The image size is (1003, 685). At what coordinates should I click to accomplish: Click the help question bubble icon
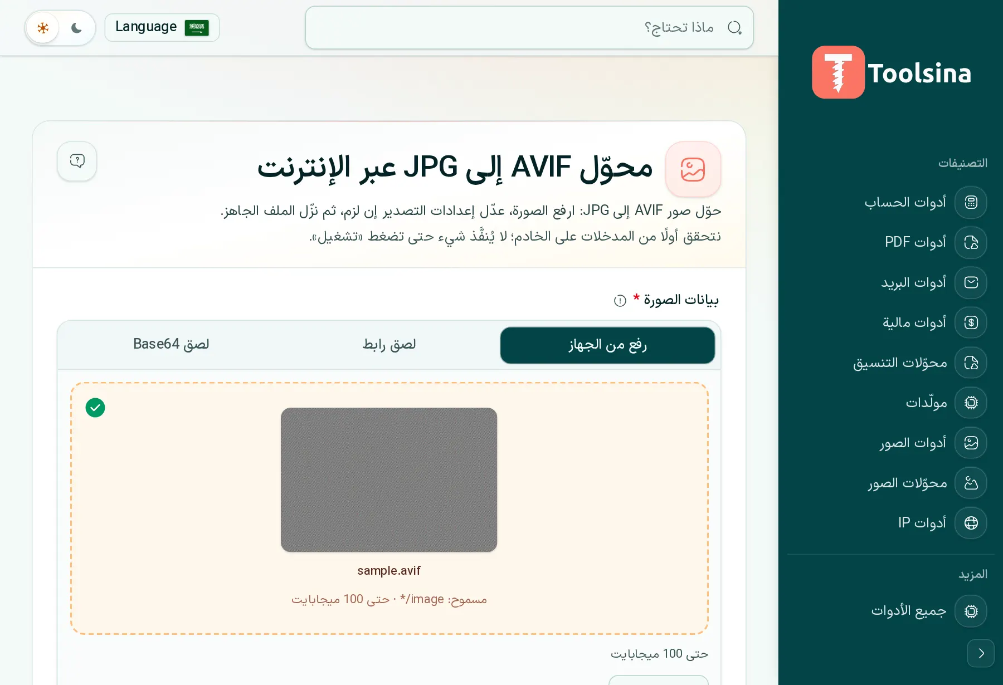point(77,161)
